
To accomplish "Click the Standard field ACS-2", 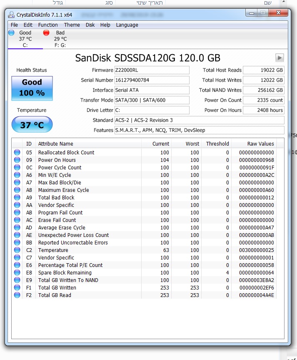I will click(199, 120).
